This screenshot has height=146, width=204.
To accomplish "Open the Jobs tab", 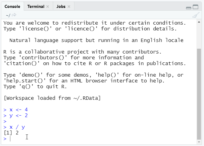I will tap(61, 7).
